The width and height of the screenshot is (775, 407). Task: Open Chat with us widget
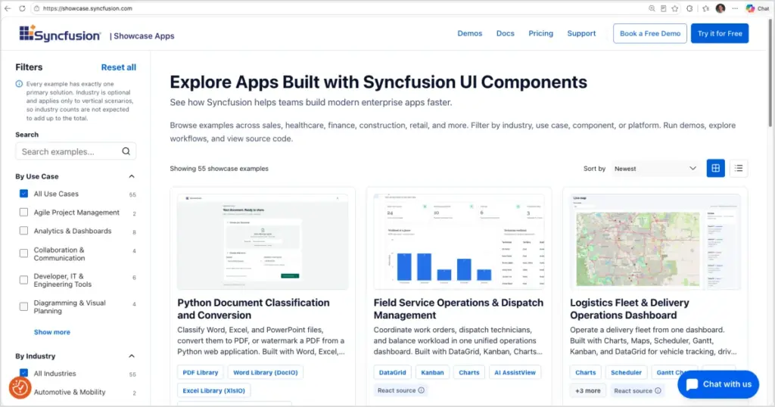tap(718, 384)
